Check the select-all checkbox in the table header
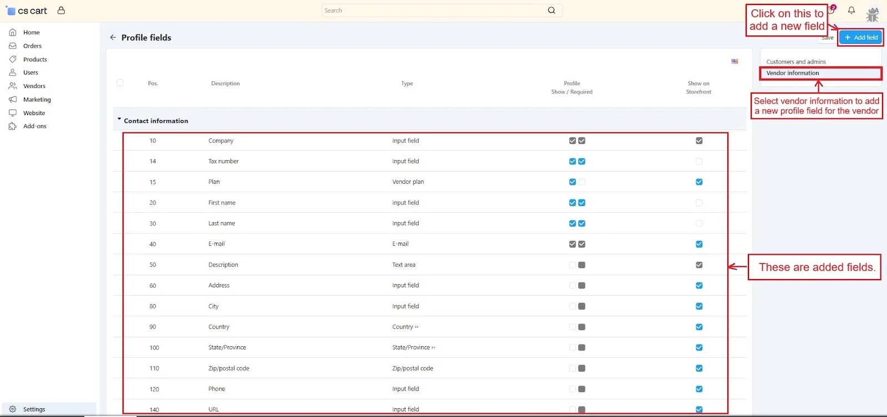Viewport: 887px width, 417px height. click(x=120, y=83)
